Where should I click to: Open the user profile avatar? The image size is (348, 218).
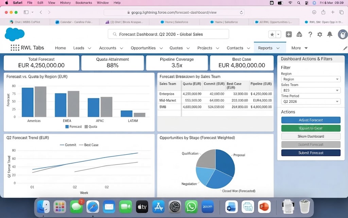coord(343,34)
